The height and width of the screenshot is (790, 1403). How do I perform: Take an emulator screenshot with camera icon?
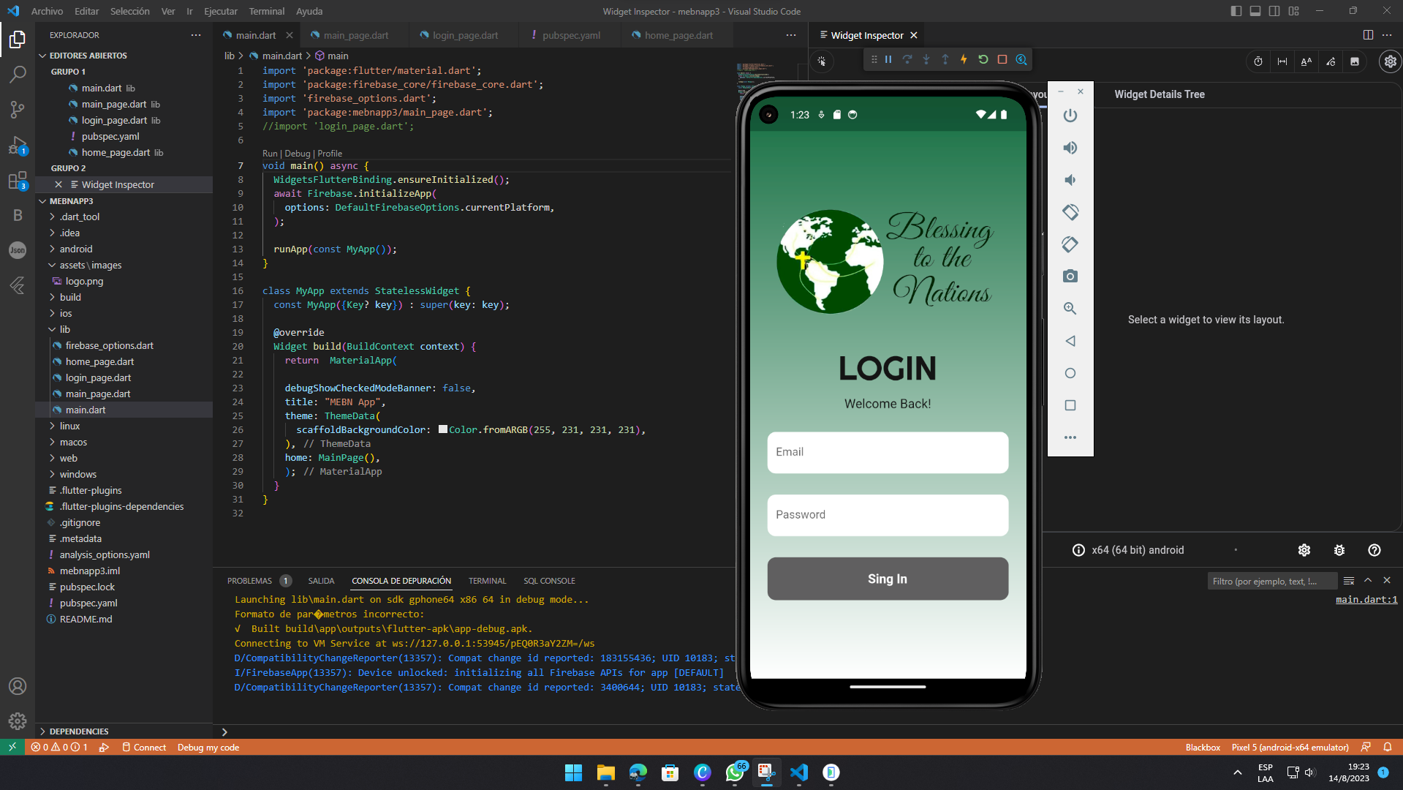[1070, 276]
